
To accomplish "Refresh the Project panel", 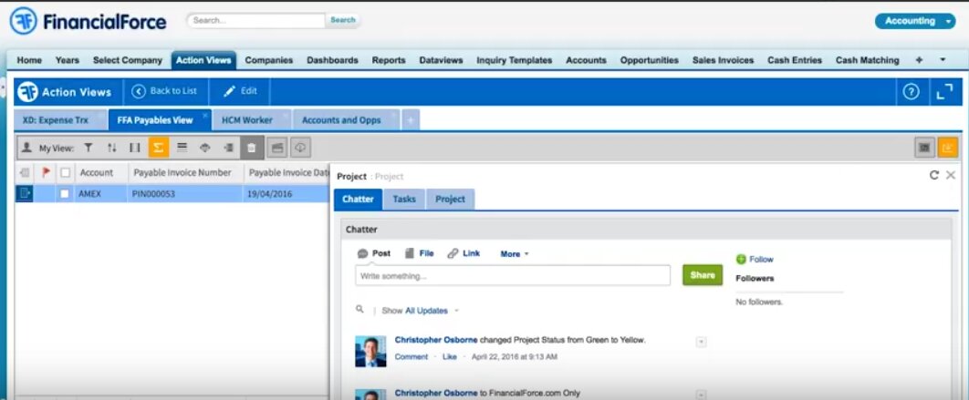I will pos(933,175).
